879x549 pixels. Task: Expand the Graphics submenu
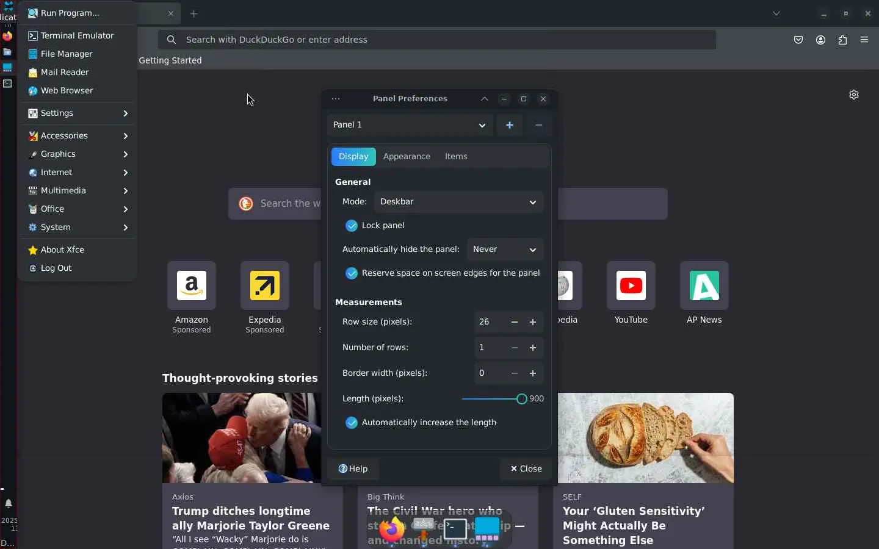78,154
